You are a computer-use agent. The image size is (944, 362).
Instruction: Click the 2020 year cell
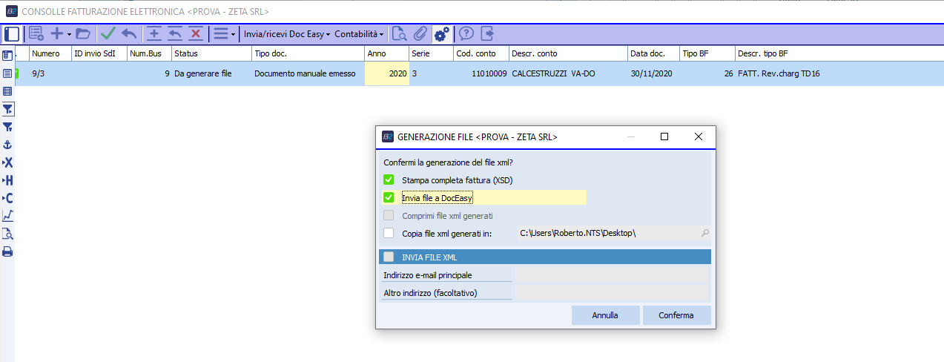tap(386, 73)
